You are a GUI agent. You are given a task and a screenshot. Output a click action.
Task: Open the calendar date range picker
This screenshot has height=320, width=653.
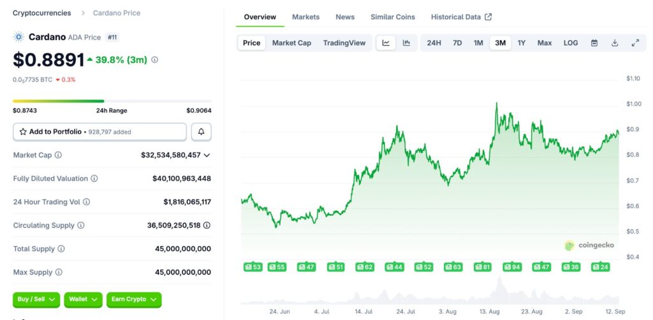pos(594,43)
